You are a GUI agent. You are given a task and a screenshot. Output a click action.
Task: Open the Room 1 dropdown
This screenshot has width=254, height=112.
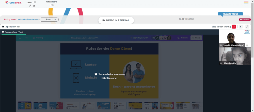pos(49,20)
